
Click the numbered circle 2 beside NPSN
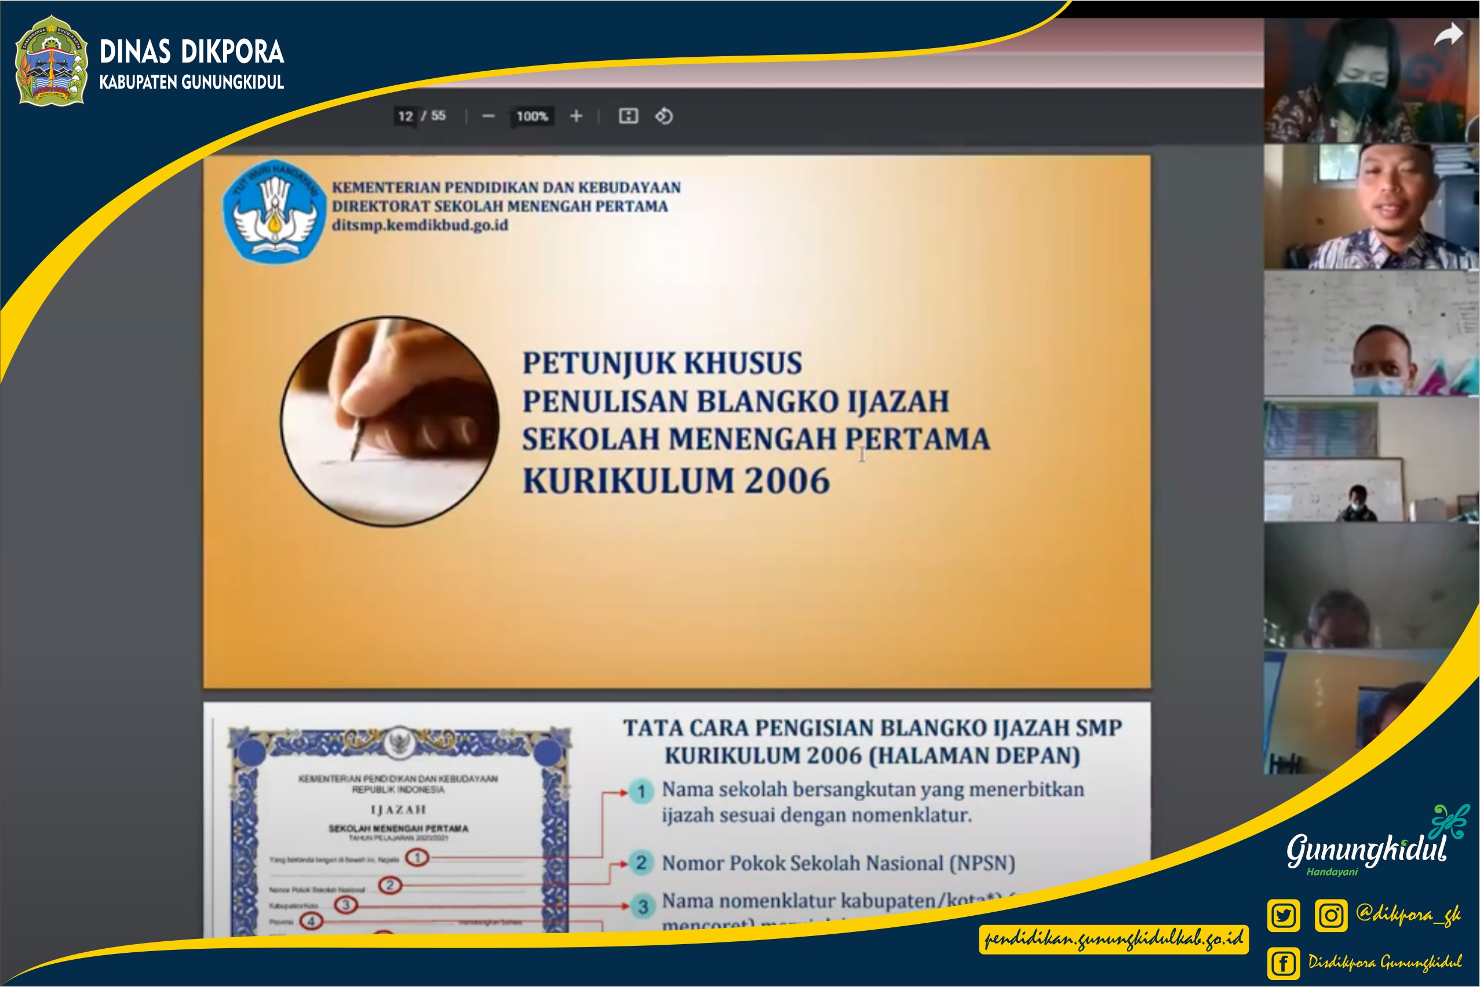click(641, 862)
